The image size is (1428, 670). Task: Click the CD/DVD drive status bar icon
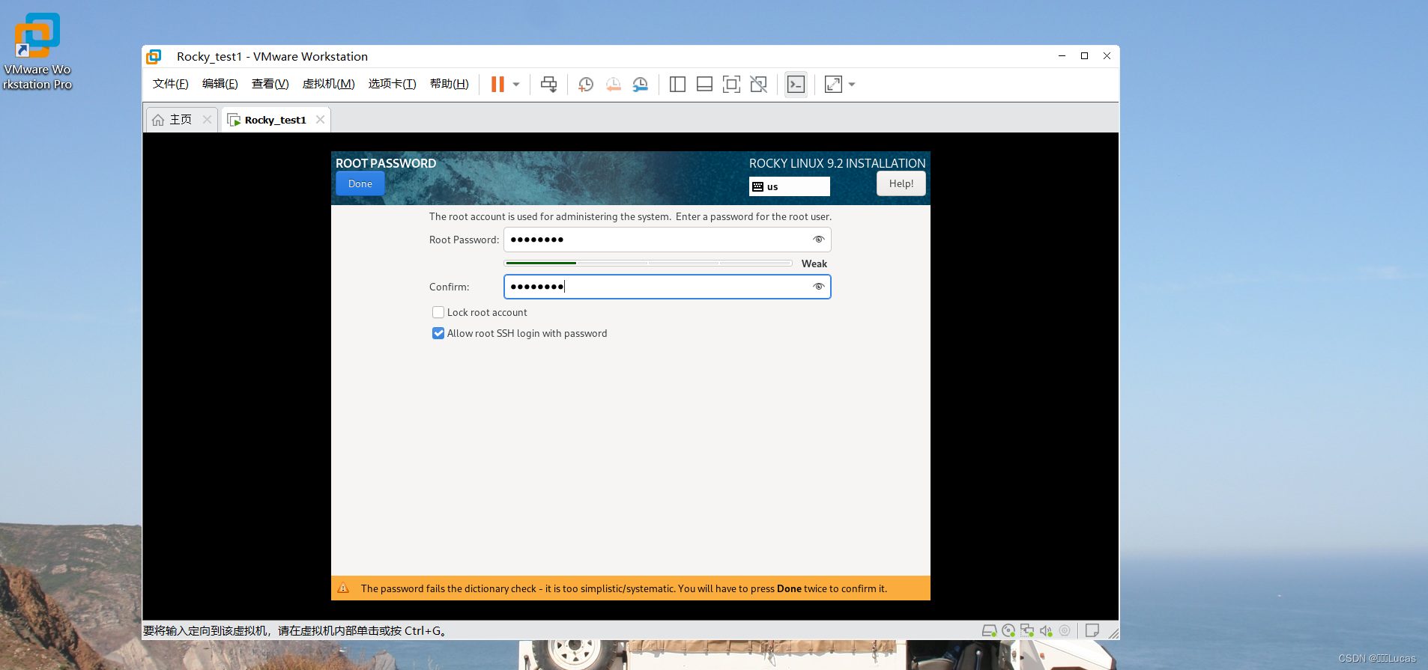(1008, 631)
